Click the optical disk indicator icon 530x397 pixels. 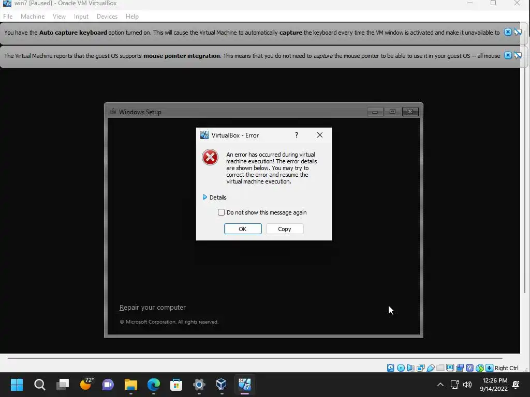click(x=401, y=368)
